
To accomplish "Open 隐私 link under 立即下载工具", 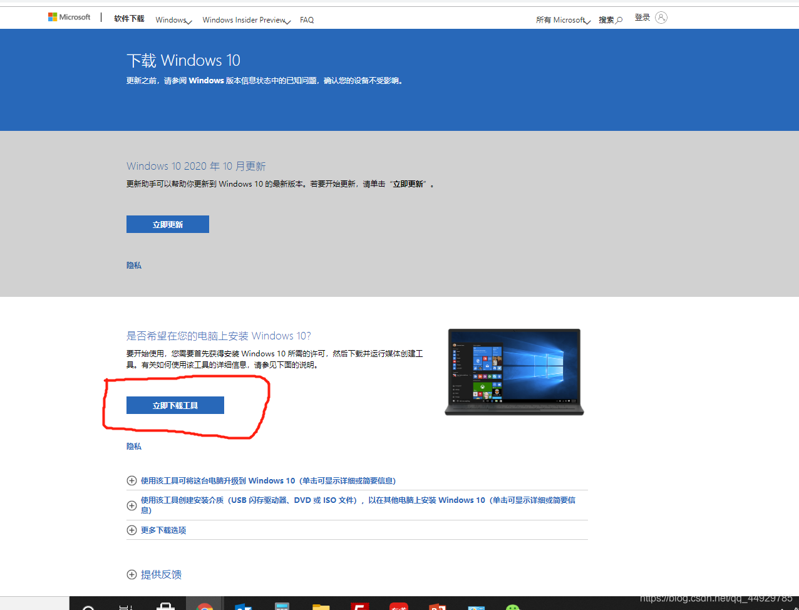I will click(x=134, y=447).
